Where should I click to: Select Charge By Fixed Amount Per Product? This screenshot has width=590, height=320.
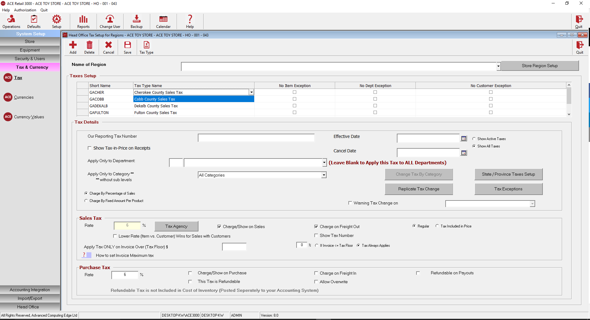point(86,201)
